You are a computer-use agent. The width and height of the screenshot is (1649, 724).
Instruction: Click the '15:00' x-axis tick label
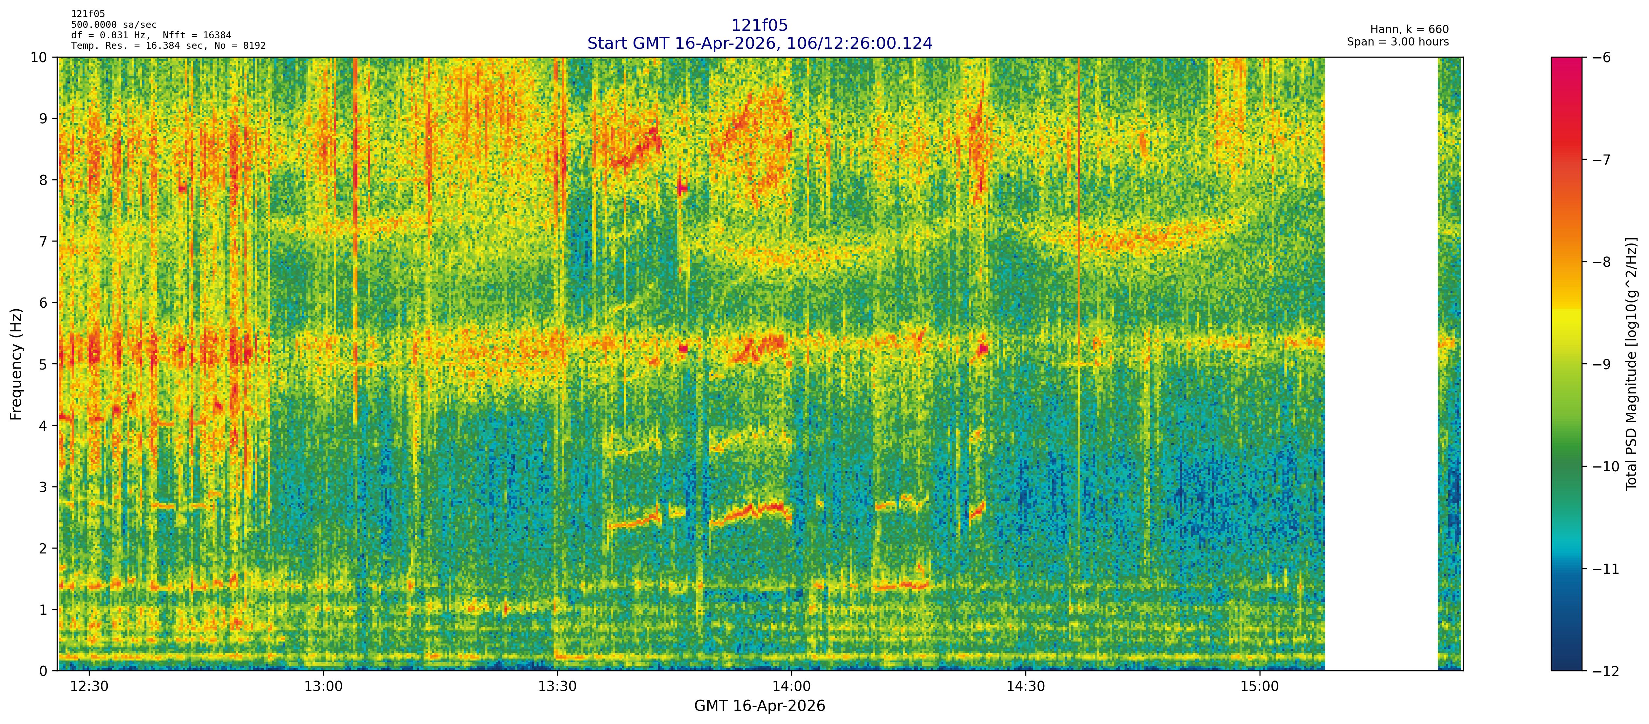tap(1259, 687)
